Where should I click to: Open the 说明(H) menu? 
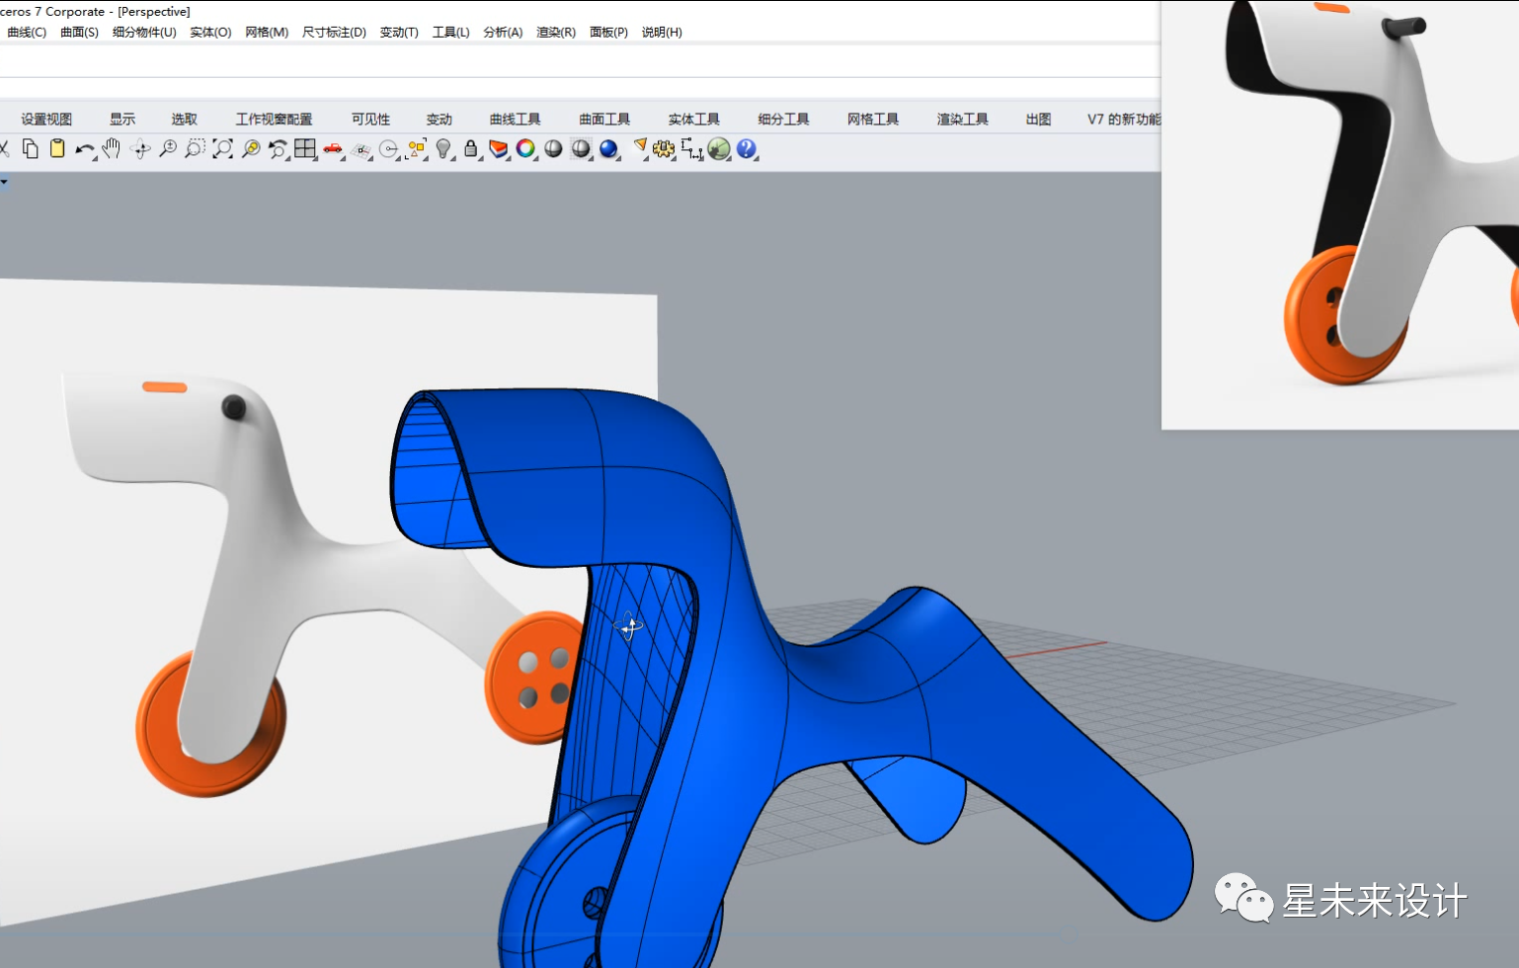[x=662, y=33]
